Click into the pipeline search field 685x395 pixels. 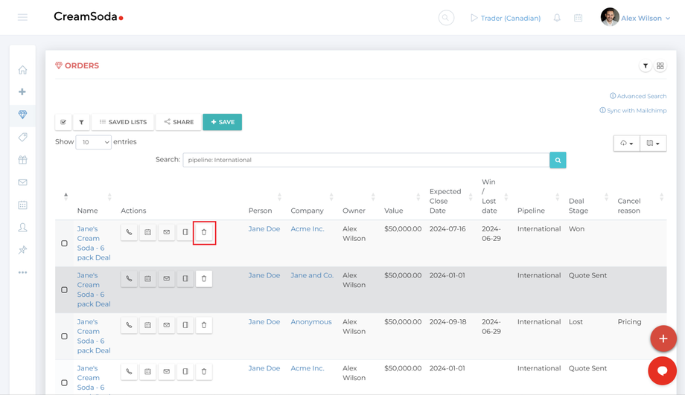coord(366,160)
